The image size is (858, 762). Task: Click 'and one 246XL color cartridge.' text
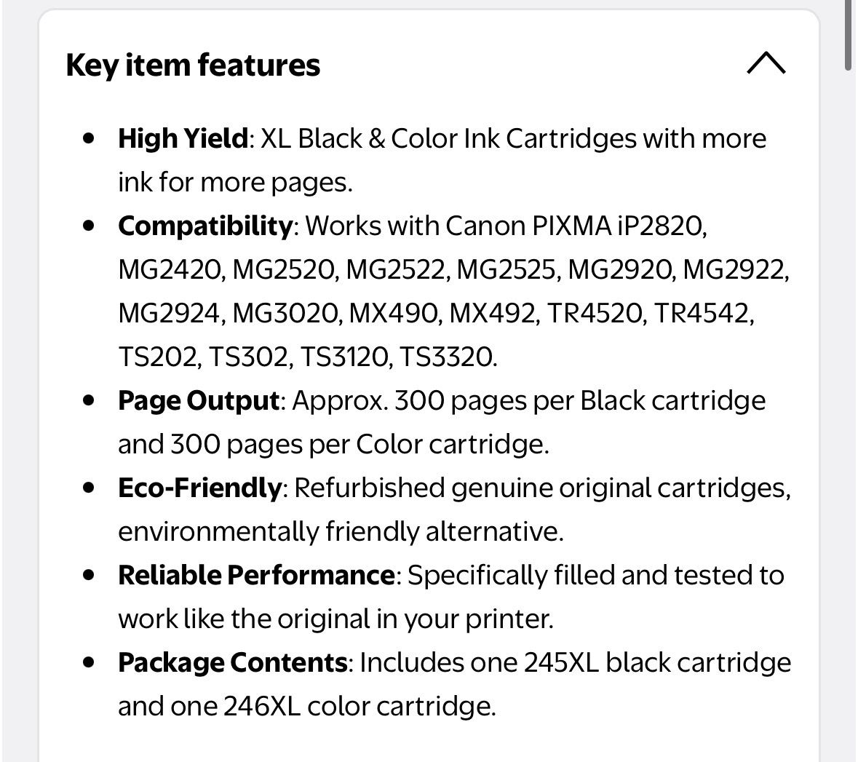(x=307, y=706)
